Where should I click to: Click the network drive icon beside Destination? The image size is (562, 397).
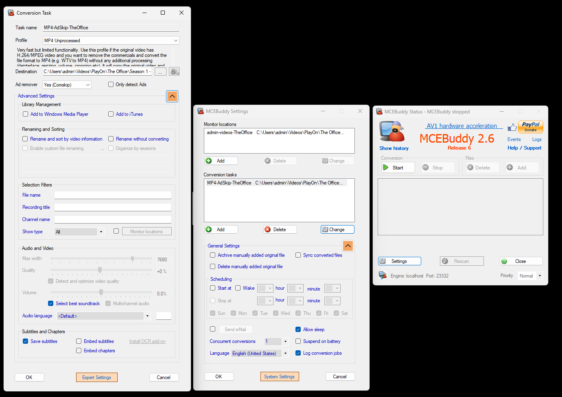[174, 72]
